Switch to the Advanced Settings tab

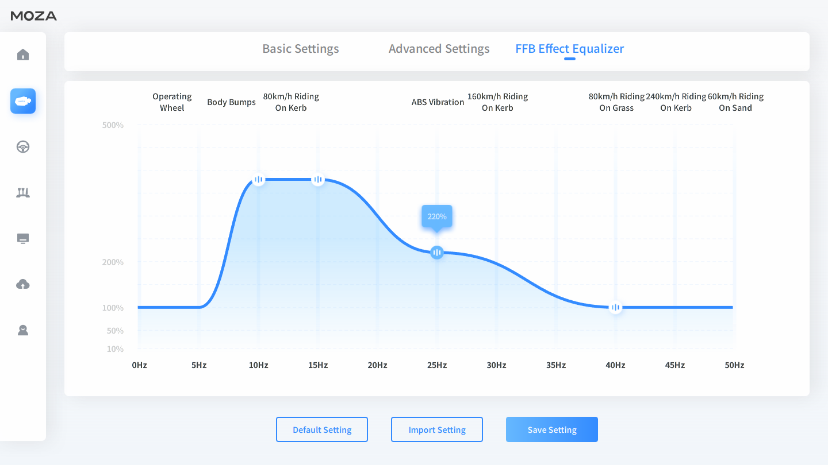[439, 49]
